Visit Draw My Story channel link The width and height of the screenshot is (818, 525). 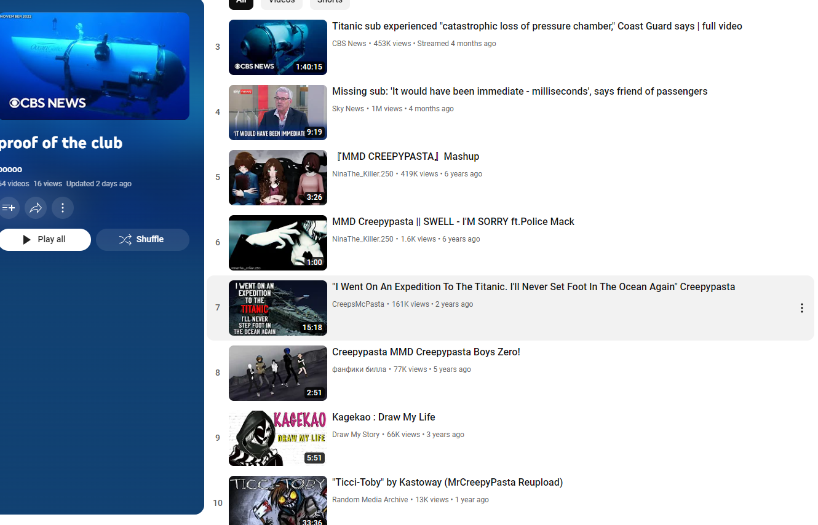(x=355, y=435)
